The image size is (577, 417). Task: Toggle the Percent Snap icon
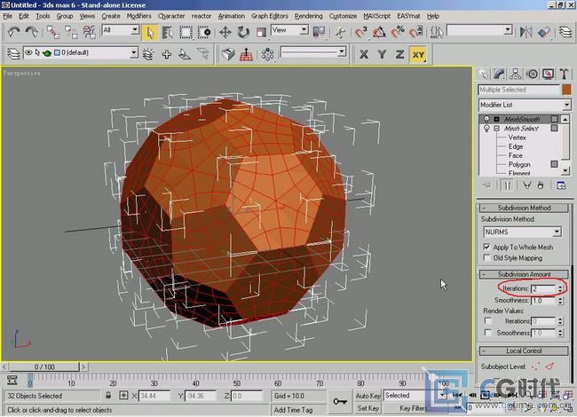398,32
